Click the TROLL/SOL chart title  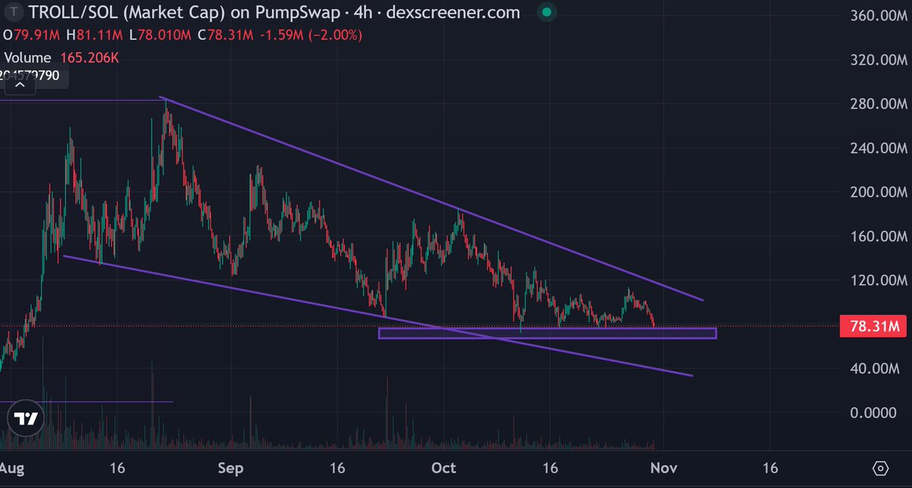(274, 13)
